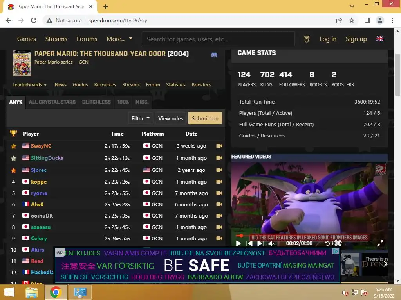Open azaaasu run video camera icon
Image resolution: width=401 pixels, height=300 pixels.
[x=219, y=227]
